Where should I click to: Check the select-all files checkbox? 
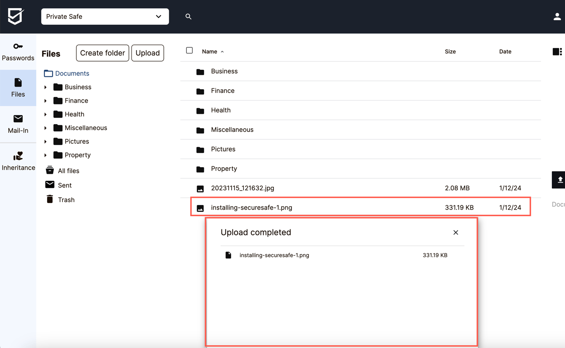[x=189, y=50]
